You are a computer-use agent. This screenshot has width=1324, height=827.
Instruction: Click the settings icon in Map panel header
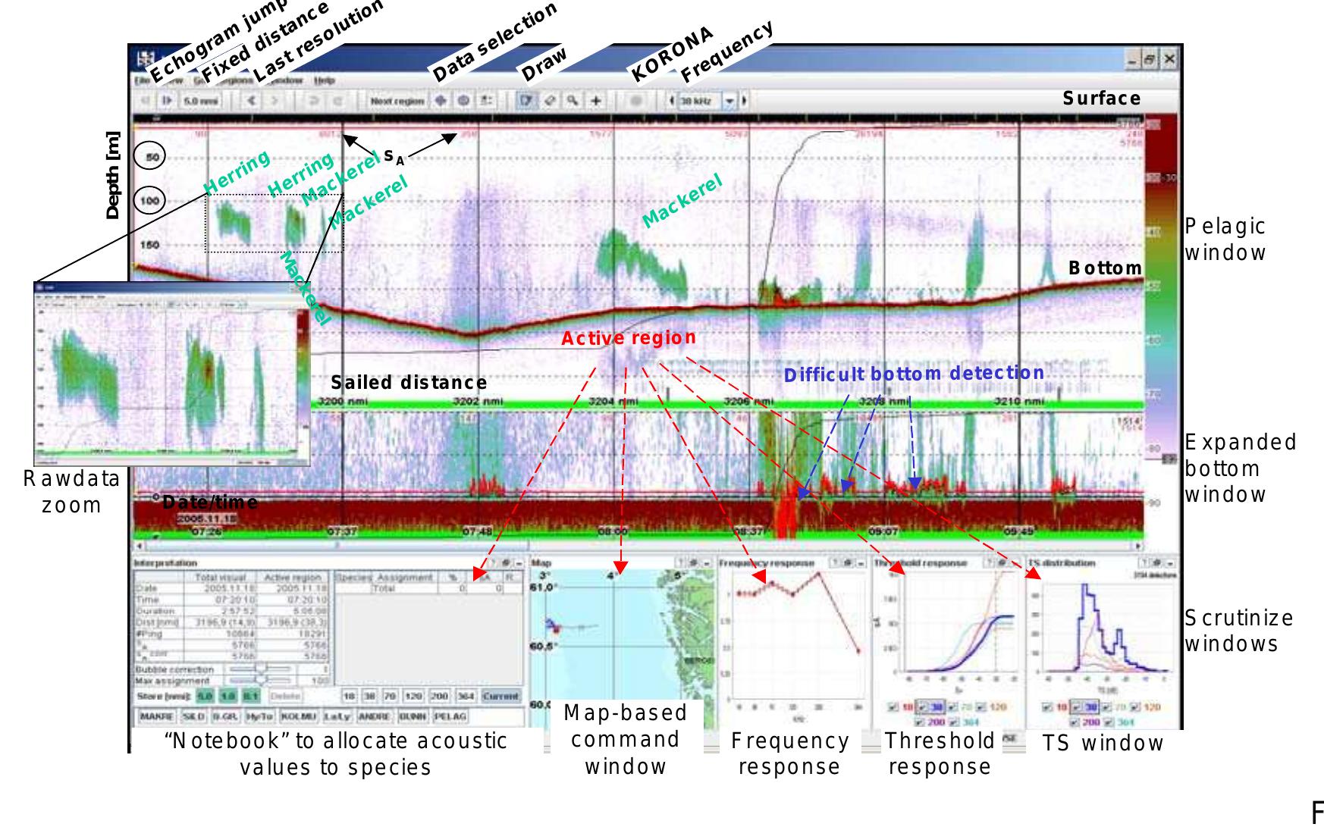click(x=695, y=563)
